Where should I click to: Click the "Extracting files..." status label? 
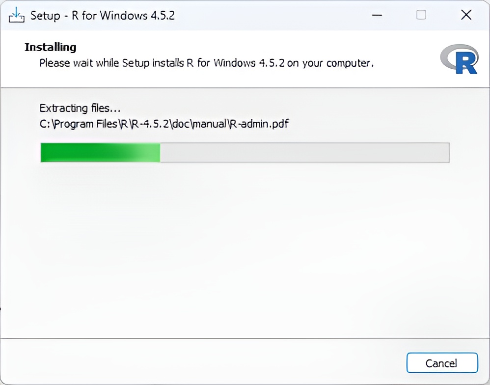pyautogui.click(x=80, y=108)
